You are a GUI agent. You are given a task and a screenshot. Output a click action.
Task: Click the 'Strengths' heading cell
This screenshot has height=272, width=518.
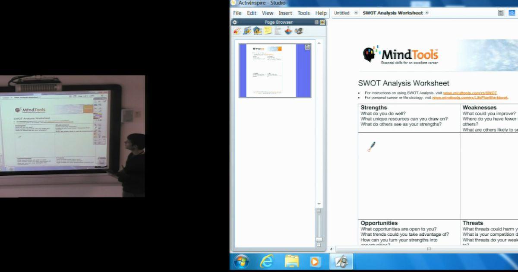[x=374, y=108]
